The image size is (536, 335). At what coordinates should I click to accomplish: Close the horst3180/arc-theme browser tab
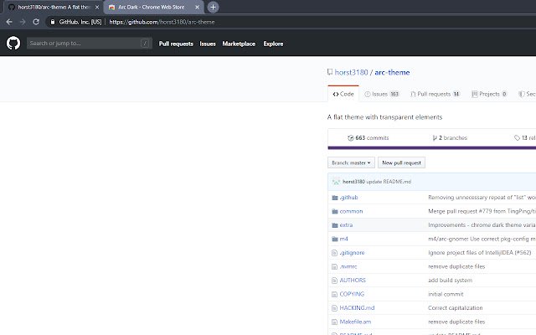(x=97, y=8)
